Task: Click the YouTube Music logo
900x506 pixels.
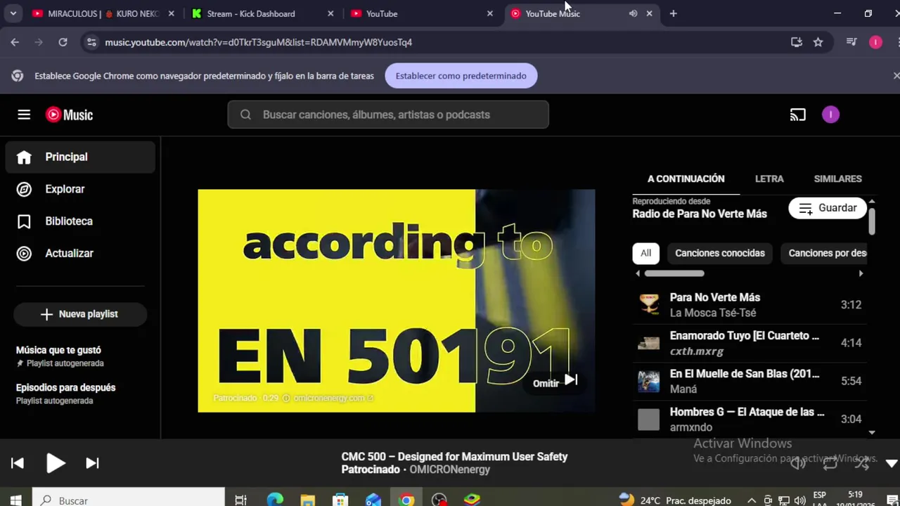Action: pos(69,115)
